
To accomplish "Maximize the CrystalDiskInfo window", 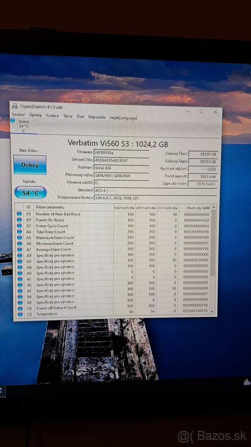I will pyautogui.click(x=201, y=111).
